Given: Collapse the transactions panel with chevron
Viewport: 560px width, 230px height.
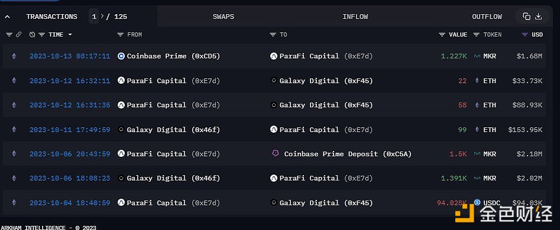Looking at the screenshot, I should tap(8, 17).
